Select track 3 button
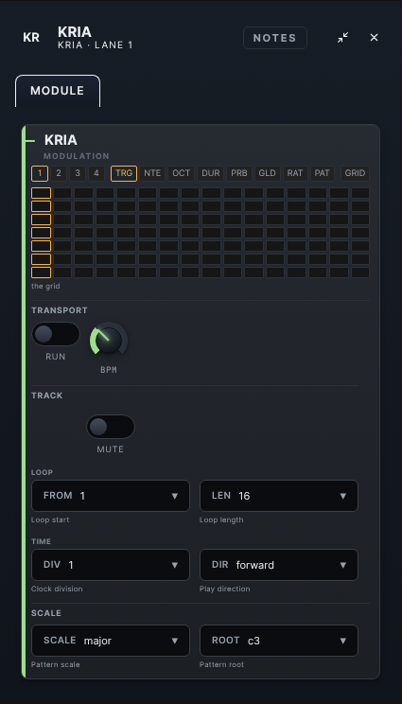402x704 pixels. [78, 173]
